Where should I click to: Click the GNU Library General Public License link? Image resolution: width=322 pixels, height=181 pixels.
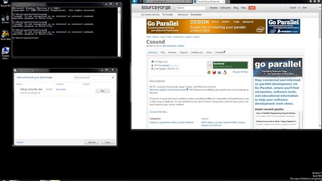(x=223, y=124)
